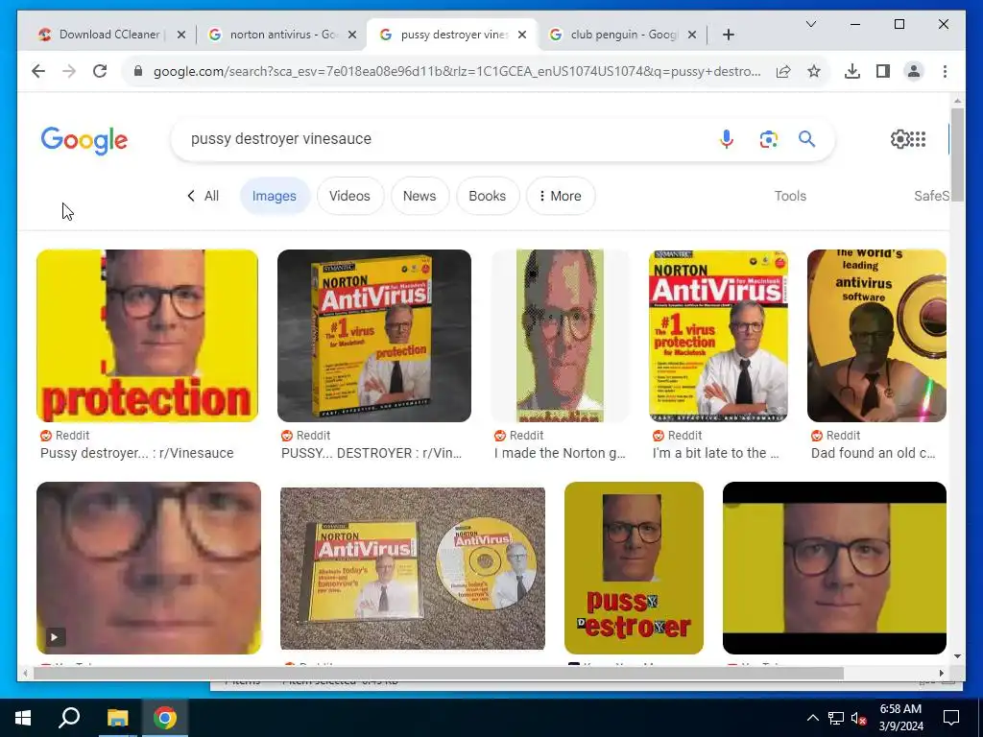Open the red 'pussy destroyer' text thumbnail
This screenshot has width=983, height=737.
634,568
